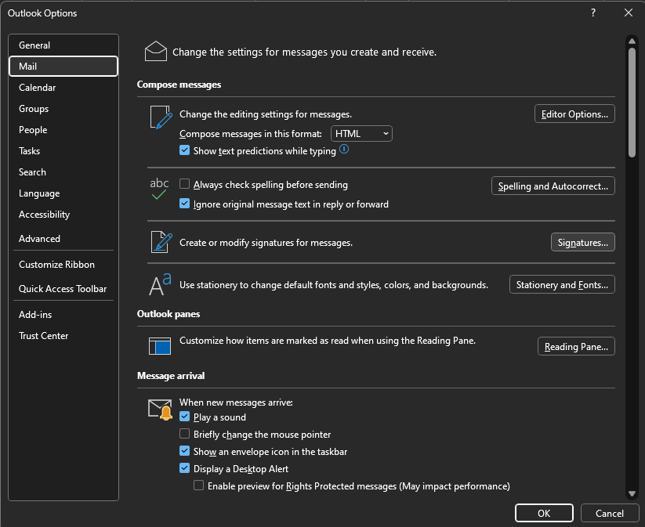The height and width of the screenshot is (527, 645).
Task: Click the Signatures button
Action: [582, 242]
